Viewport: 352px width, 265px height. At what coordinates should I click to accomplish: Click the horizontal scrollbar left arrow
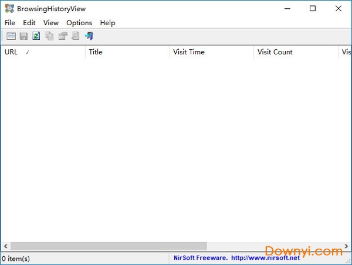[x=5, y=246]
